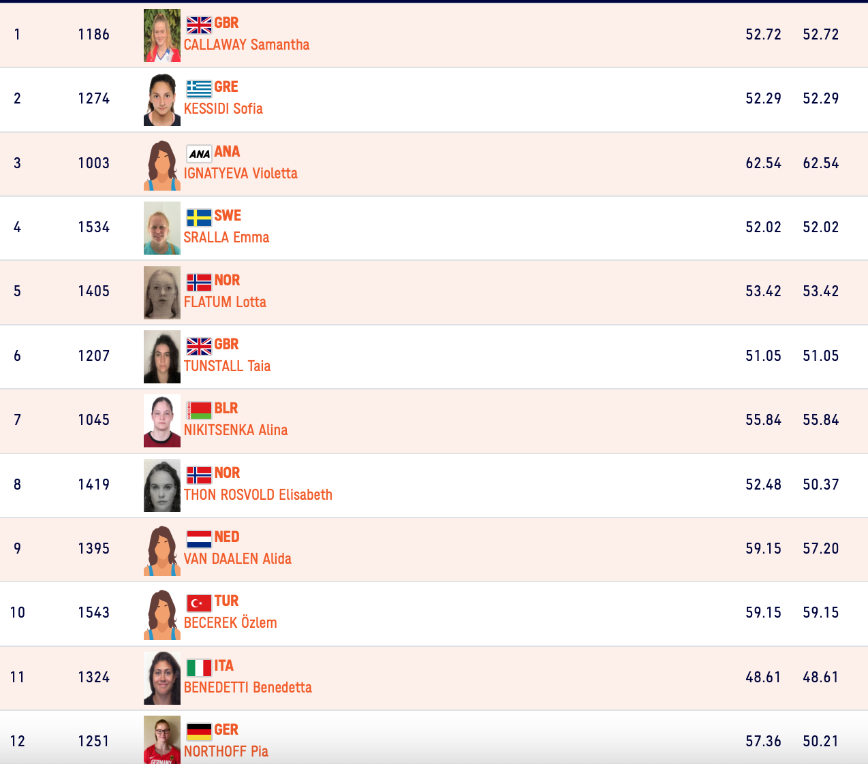The width and height of the screenshot is (868, 764).
Task: Click NORTHOFF Pia's profile photo
Action: tap(162, 740)
